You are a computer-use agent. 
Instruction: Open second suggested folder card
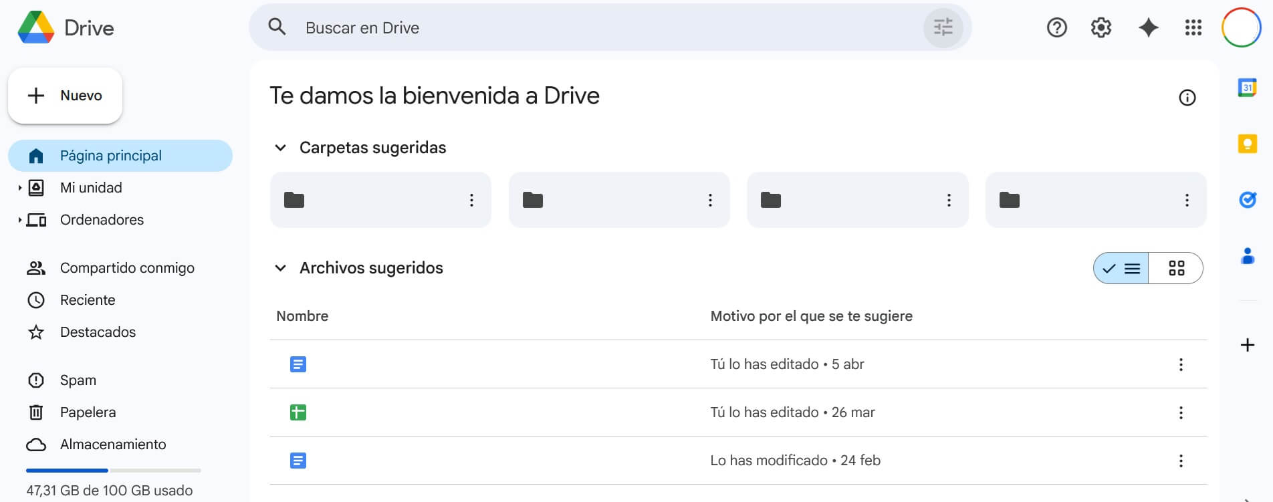click(x=619, y=200)
